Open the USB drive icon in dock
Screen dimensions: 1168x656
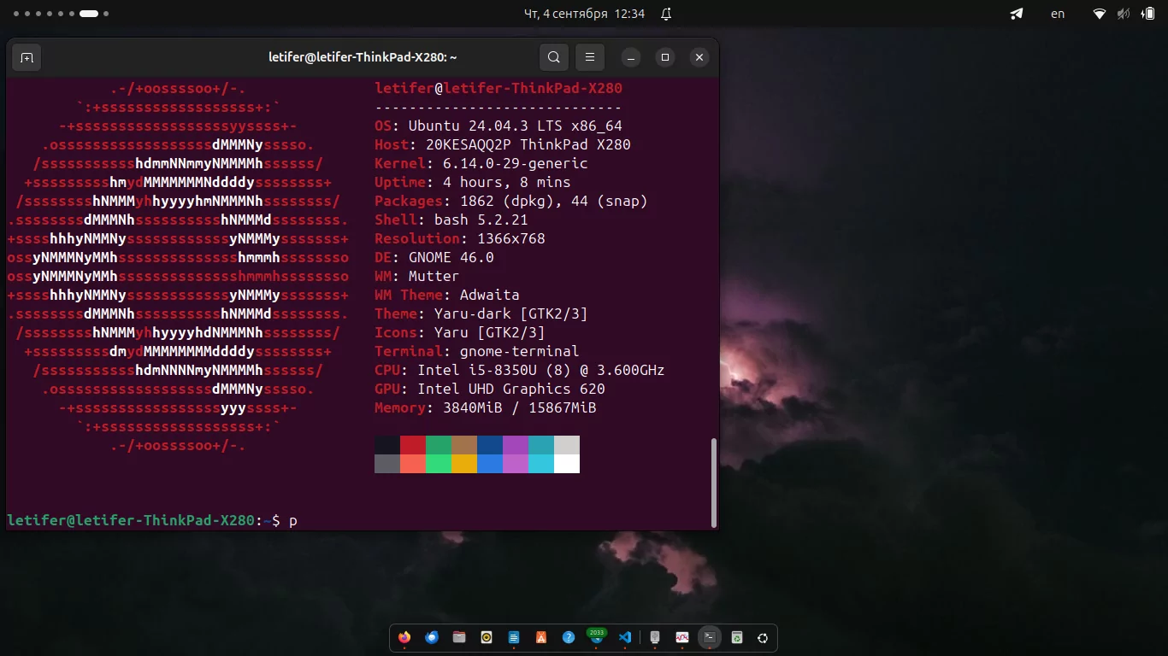pos(655,637)
